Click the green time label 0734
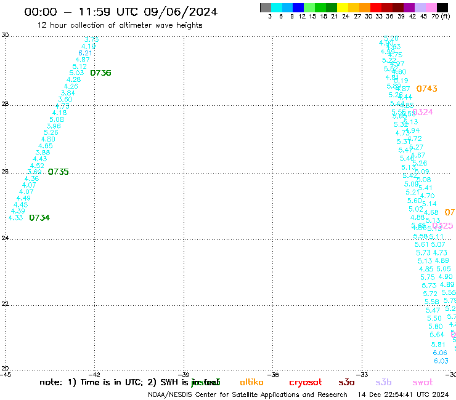456x400 pixels. pyautogui.click(x=39, y=218)
